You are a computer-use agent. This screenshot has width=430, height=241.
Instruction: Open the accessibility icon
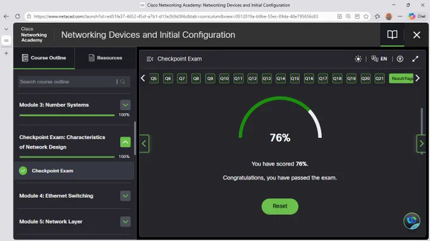[x=400, y=59]
